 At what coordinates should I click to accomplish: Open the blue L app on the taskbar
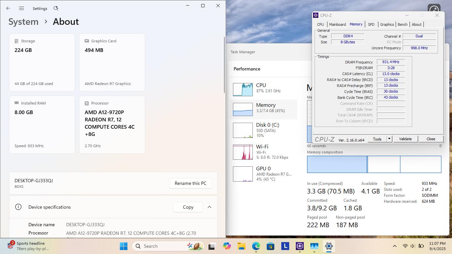[285, 246]
